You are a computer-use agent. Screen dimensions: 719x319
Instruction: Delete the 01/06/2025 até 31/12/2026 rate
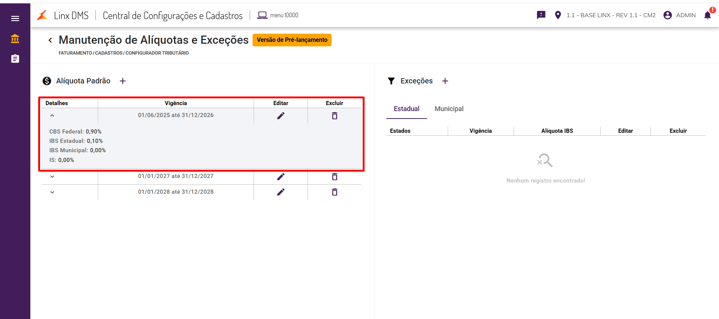point(335,116)
